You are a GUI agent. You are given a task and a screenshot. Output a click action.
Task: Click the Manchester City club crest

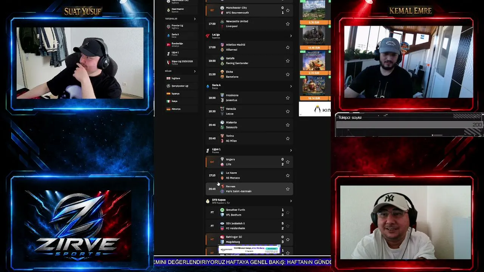coord(222,8)
